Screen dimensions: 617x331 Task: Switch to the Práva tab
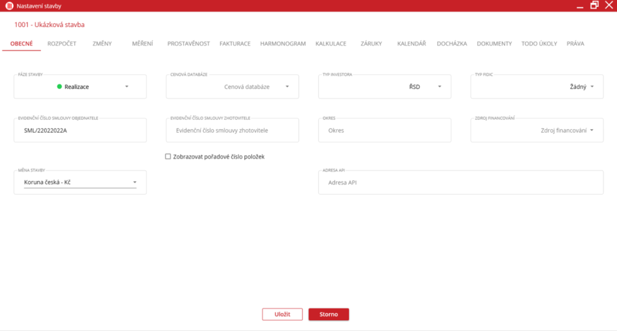pyautogui.click(x=575, y=44)
